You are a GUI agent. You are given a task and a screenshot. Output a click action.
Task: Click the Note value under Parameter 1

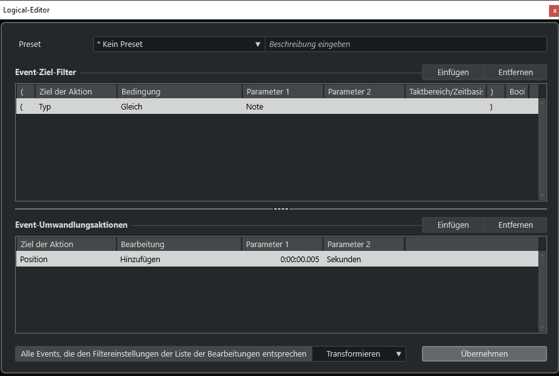click(x=282, y=107)
